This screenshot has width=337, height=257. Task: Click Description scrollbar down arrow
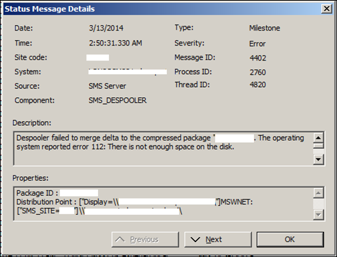pyautogui.click(x=319, y=159)
